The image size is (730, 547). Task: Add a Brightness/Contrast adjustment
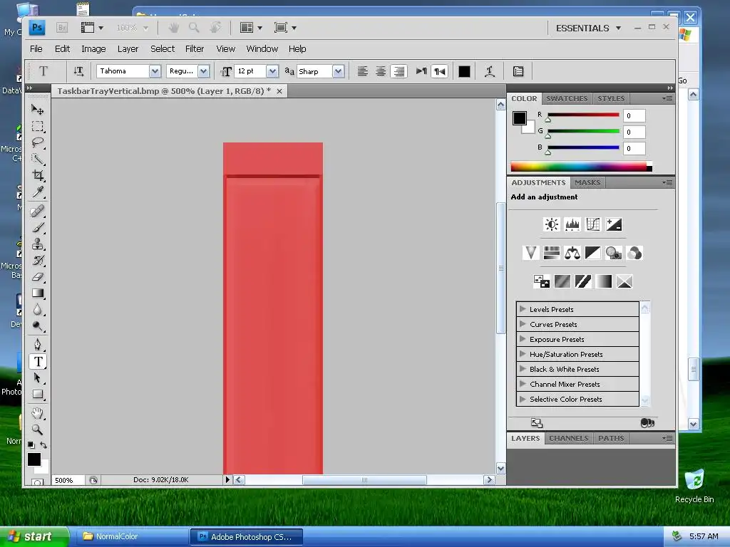pyautogui.click(x=552, y=224)
